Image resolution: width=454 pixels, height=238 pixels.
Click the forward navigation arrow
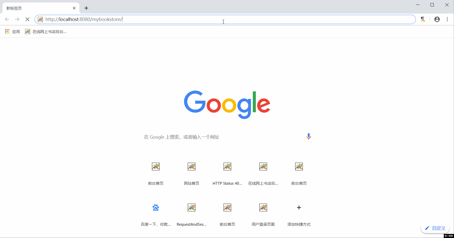[17, 19]
